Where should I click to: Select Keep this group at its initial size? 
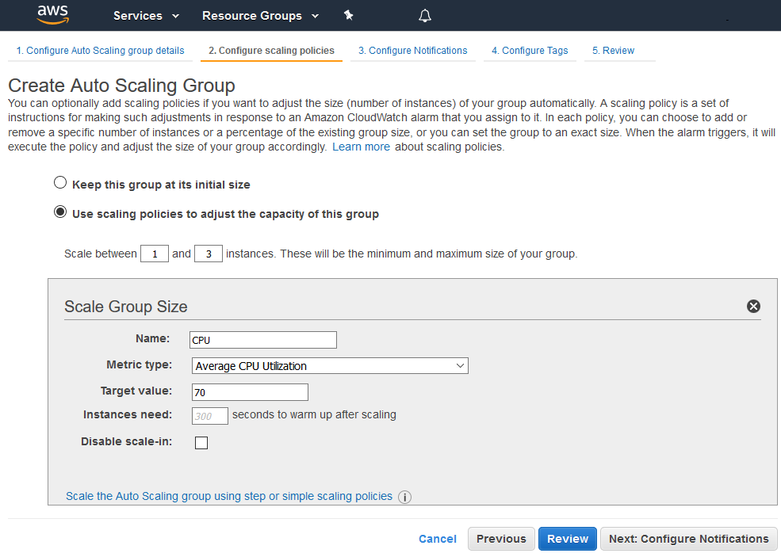tap(60, 183)
